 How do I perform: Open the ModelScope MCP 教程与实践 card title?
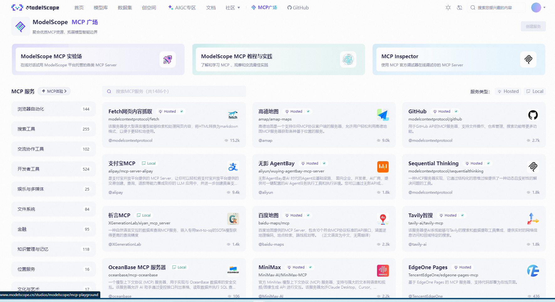click(x=237, y=56)
